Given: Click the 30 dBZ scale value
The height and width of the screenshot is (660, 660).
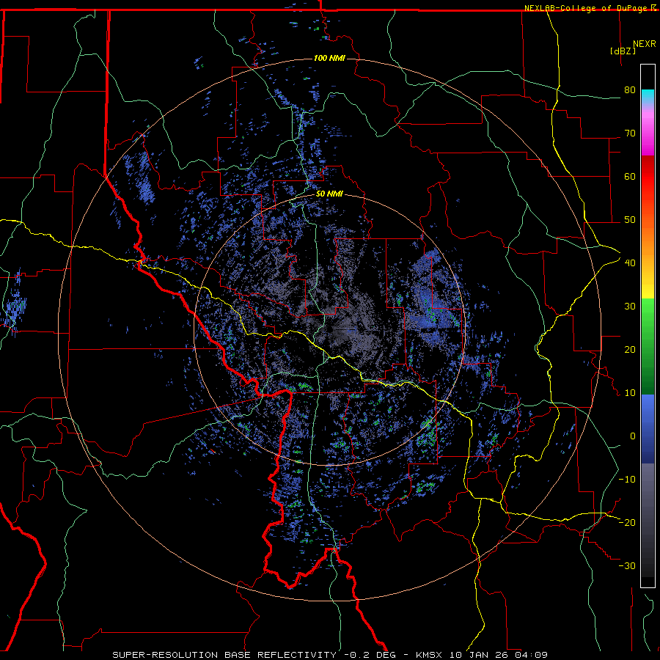Looking at the screenshot, I should 630,306.
